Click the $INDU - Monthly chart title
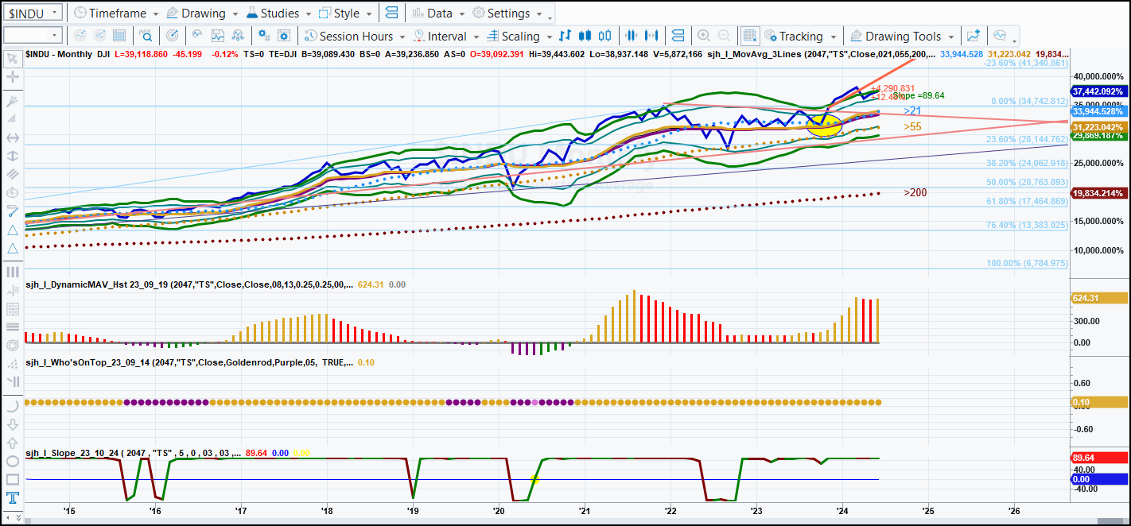1131x526 pixels. (x=58, y=53)
